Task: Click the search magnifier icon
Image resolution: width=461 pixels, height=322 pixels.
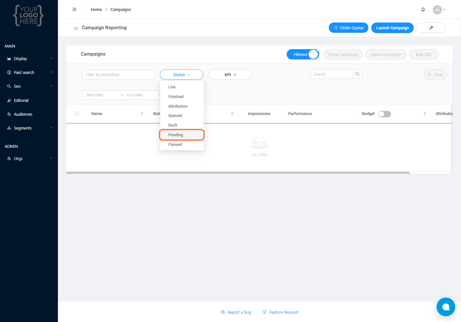Action: [357, 74]
